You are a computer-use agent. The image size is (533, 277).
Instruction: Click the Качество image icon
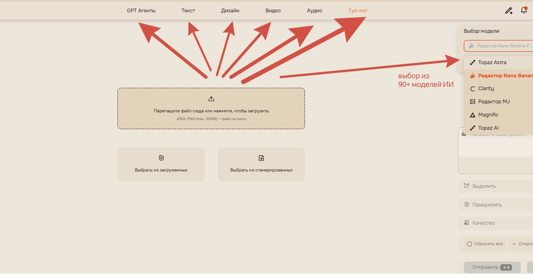pos(467,222)
